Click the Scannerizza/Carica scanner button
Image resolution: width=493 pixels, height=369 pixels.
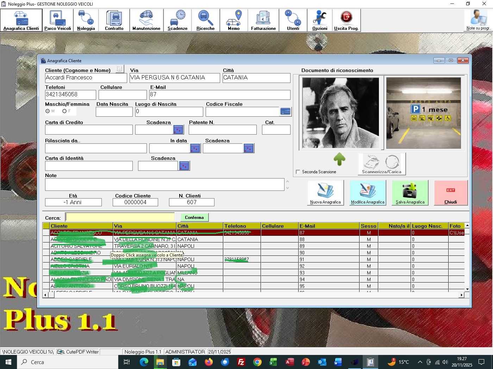pos(382,164)
